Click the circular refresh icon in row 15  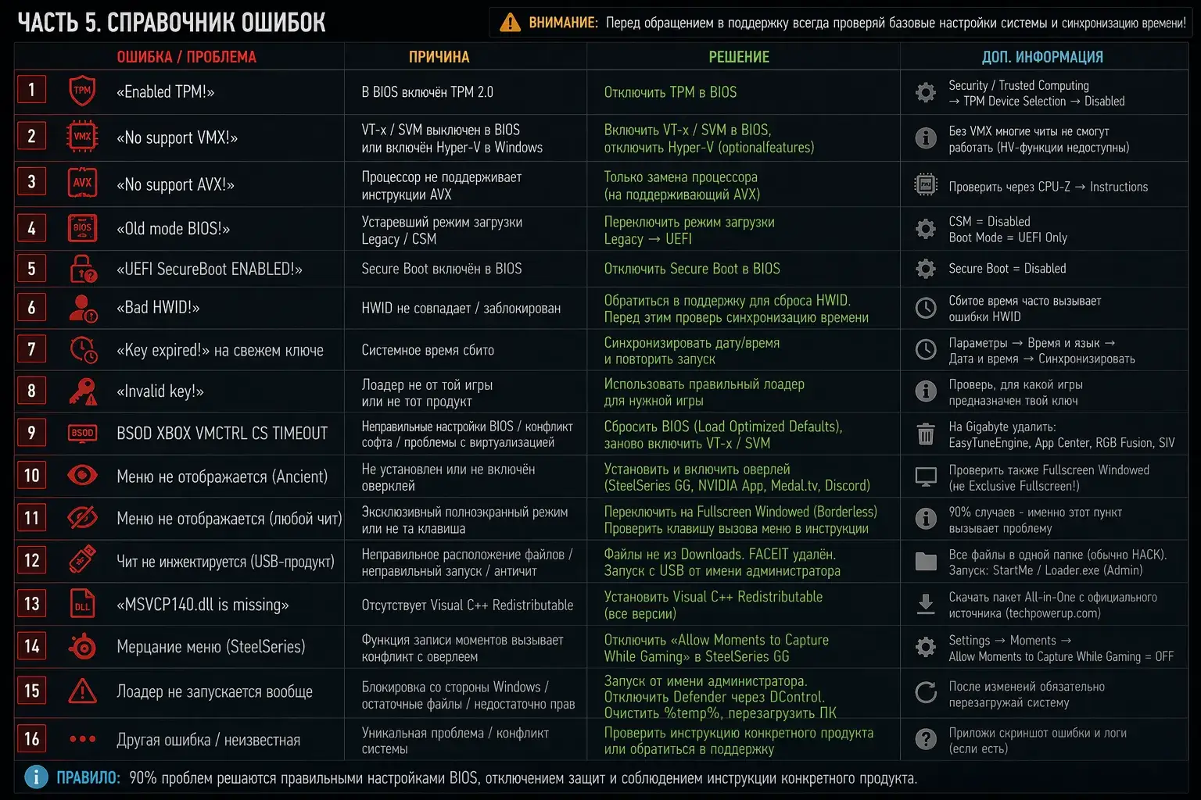click(926, 692)
